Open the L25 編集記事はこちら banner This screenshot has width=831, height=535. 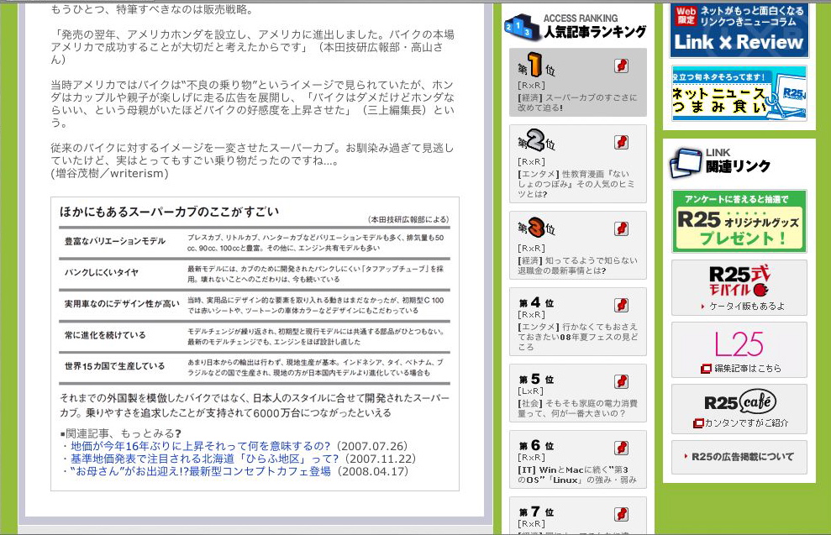739,349
